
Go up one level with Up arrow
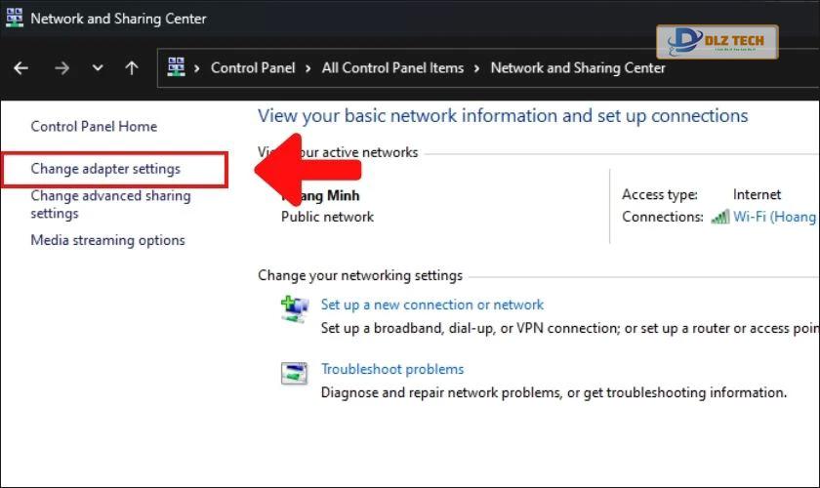point(132,68)
